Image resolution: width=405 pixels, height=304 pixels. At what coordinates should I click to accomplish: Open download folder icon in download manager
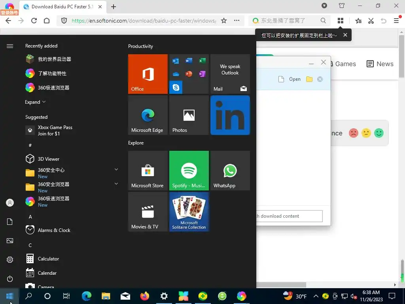tap(309, 79)
